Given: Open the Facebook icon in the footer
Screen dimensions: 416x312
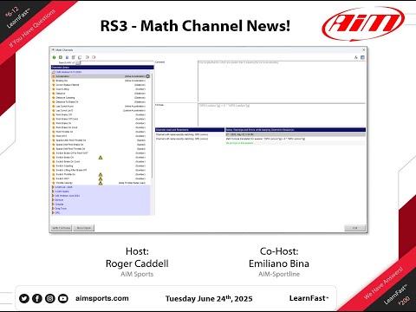Looking at the screenshot, I should tap(37, 298).
